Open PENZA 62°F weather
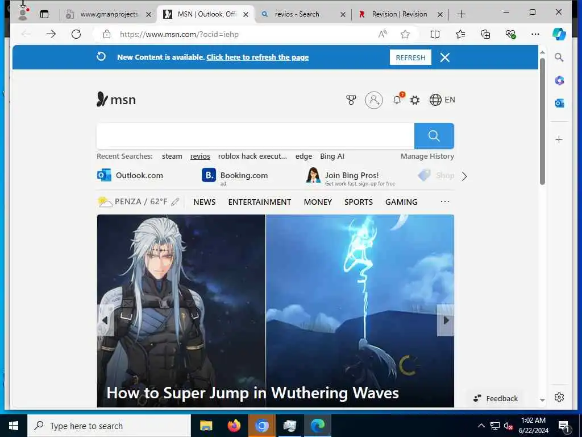Image resolution: width=582 pixels, height=437 pixels. click(132, 202)
